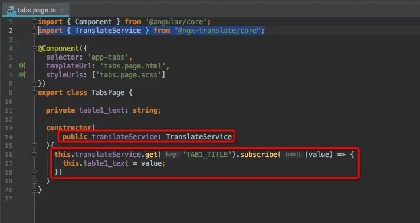Collapse the import fold on line 1
Screen dimensions: 420x223
point(34,22)
